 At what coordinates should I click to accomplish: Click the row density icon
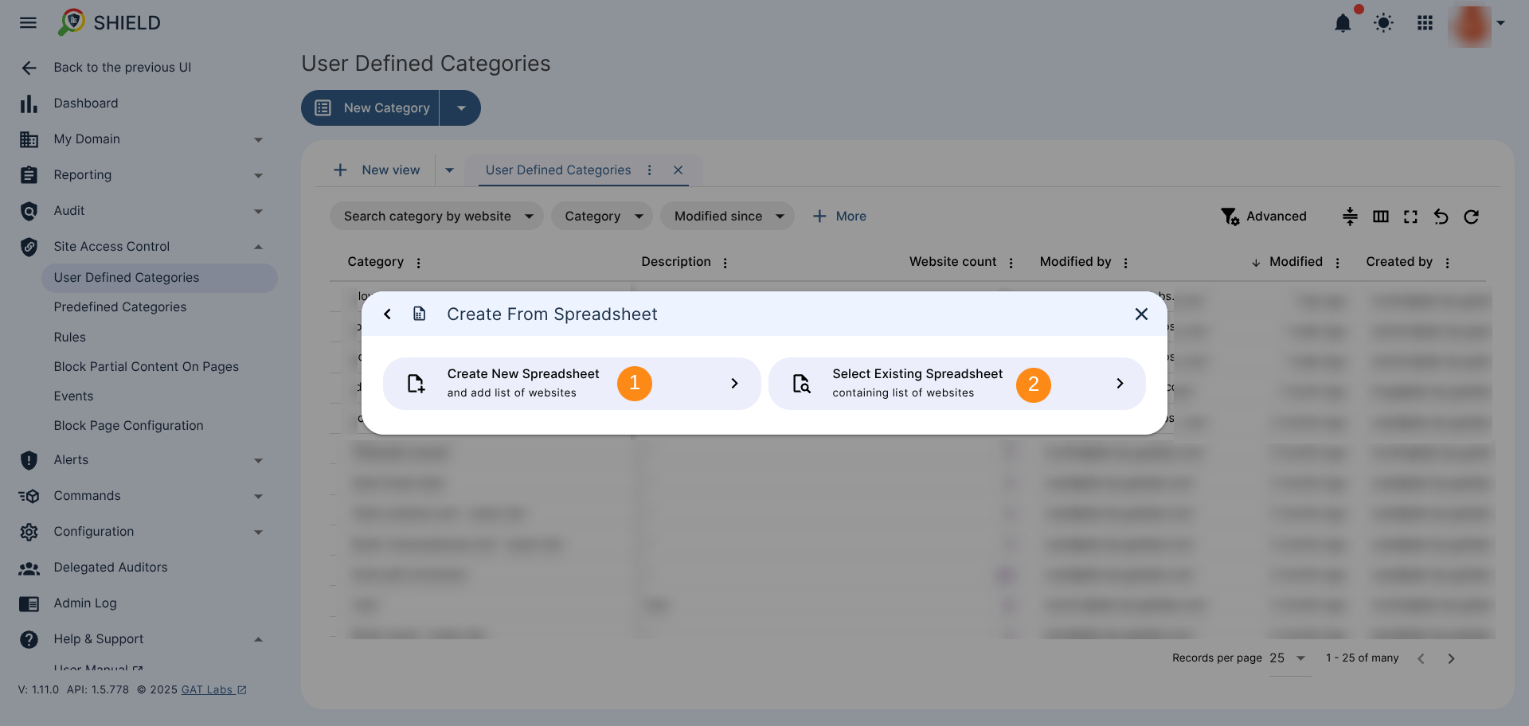point(1350,217)
